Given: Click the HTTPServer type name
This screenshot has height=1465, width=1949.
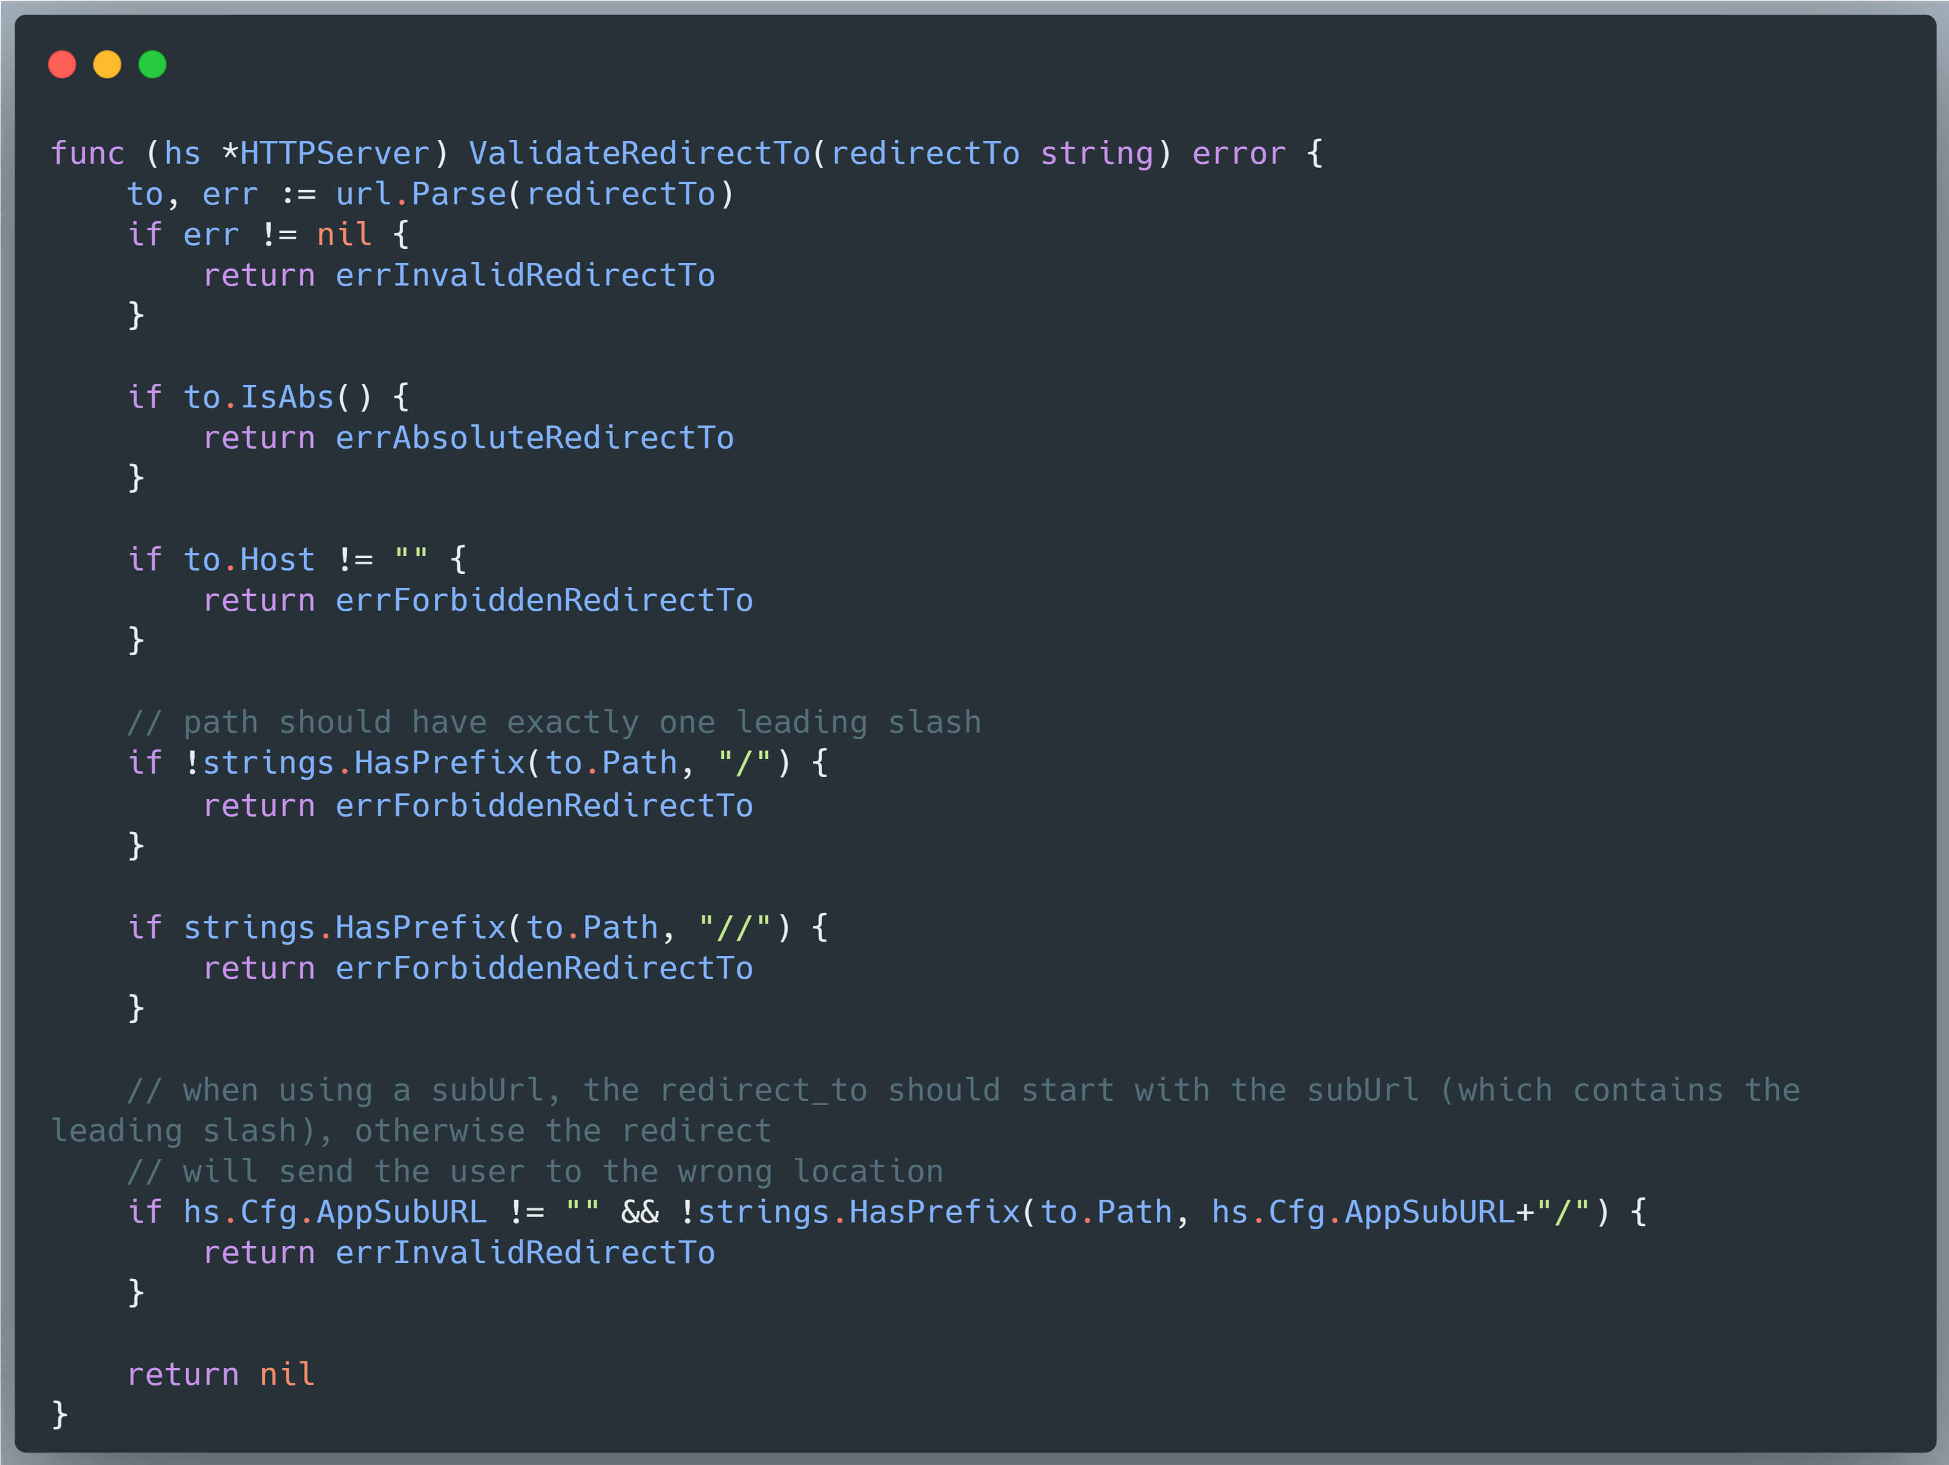Looking at the screenshot, I should pyautogui.click(x=335, y=153).
